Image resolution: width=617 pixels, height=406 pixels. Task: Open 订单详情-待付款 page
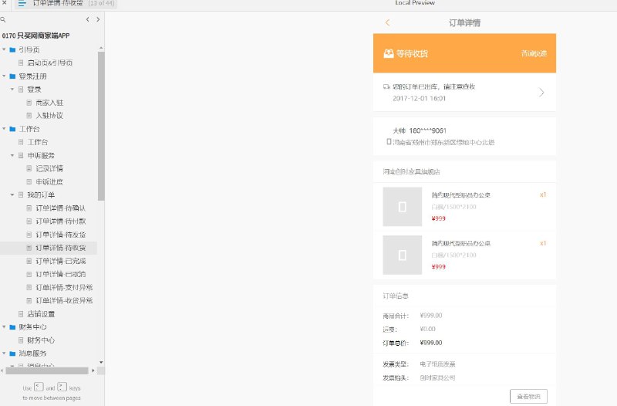61,222
